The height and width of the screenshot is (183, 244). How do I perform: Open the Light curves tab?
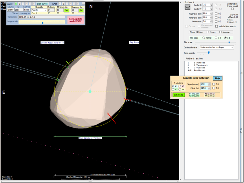click(42, 3)
